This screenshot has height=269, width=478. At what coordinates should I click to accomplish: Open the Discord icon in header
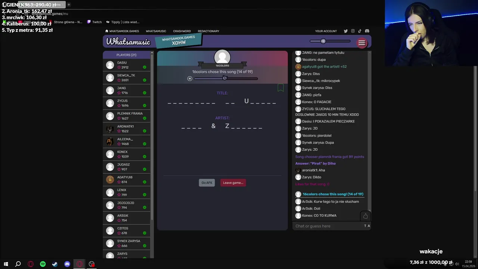pyautogui.click(x=367, y=31)
